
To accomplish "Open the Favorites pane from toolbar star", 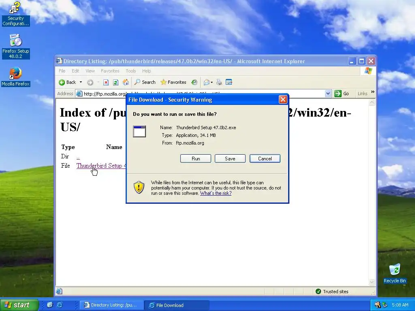I will pos(173,82).
